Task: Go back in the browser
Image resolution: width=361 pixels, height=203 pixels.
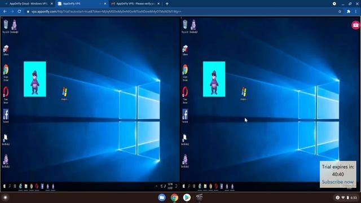Action: point(5,11)
